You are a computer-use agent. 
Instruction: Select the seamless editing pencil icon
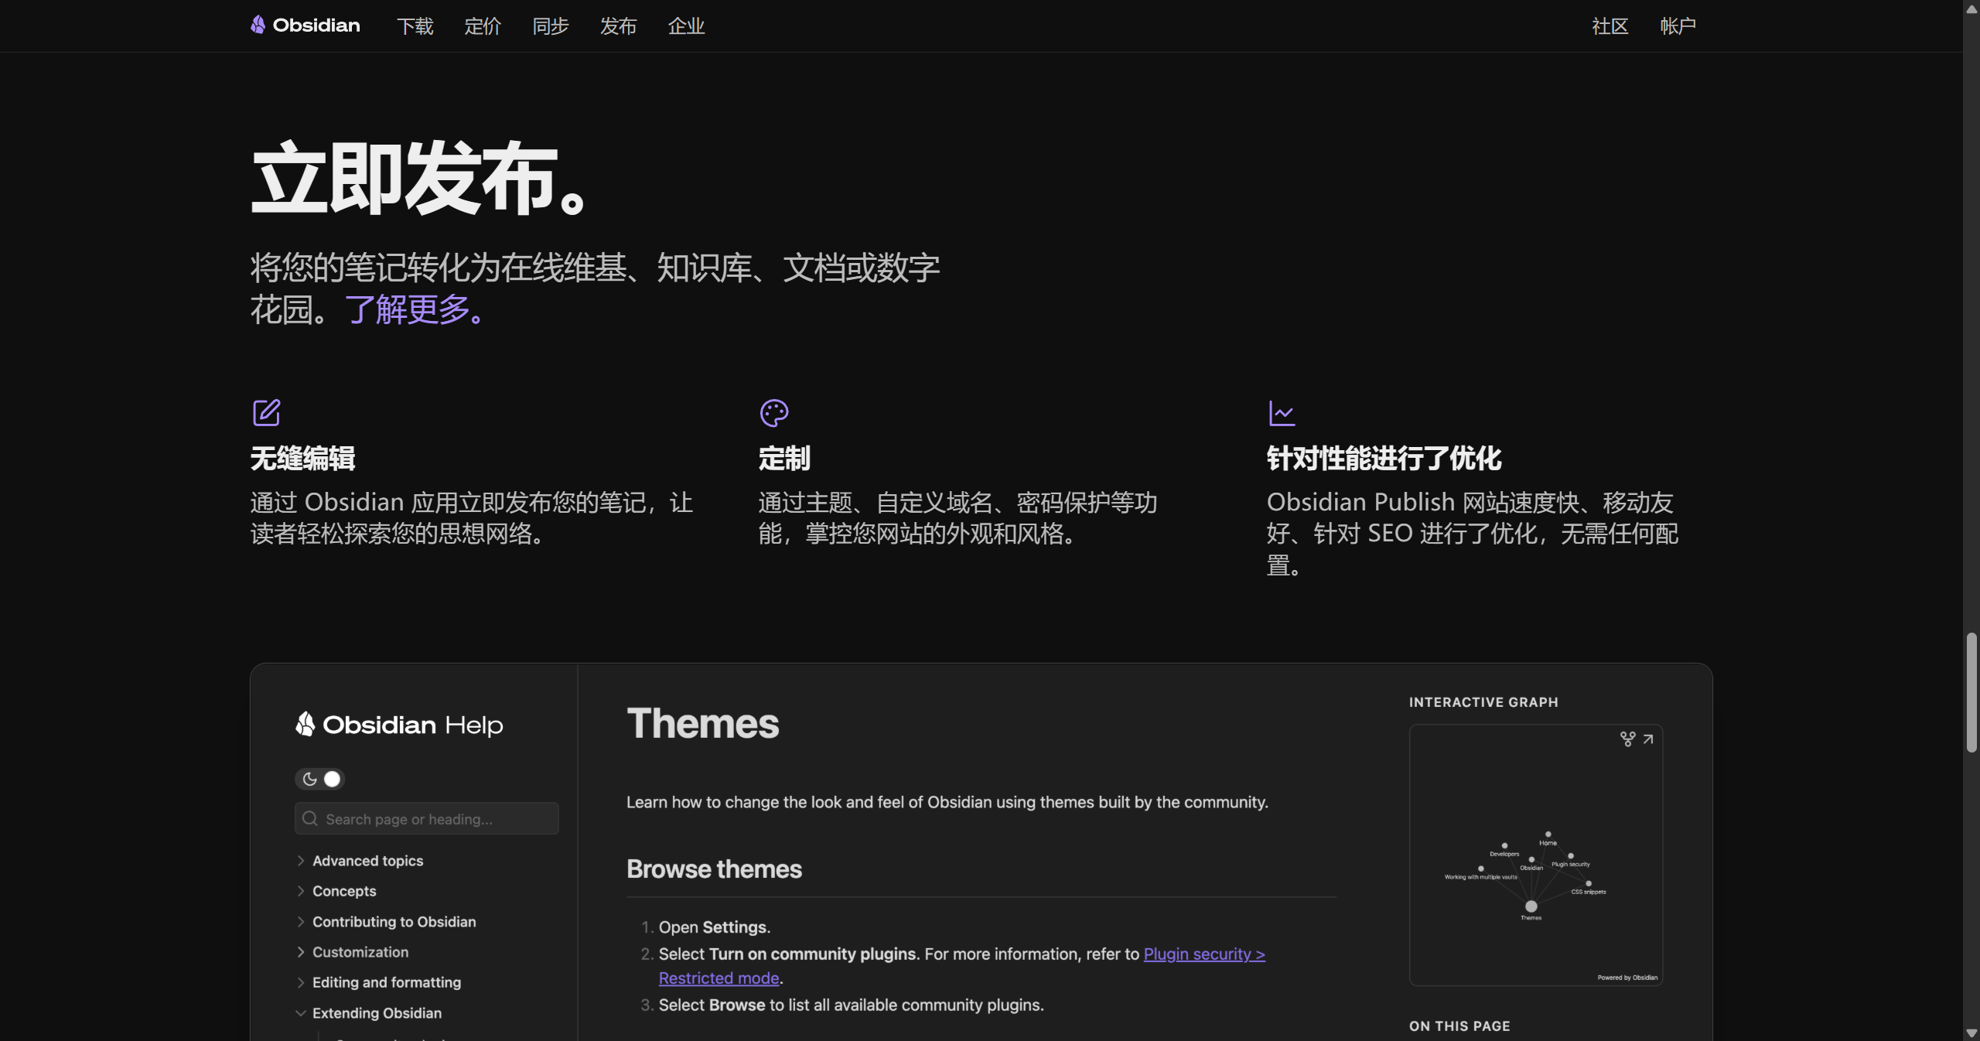[x=267, y=413]
